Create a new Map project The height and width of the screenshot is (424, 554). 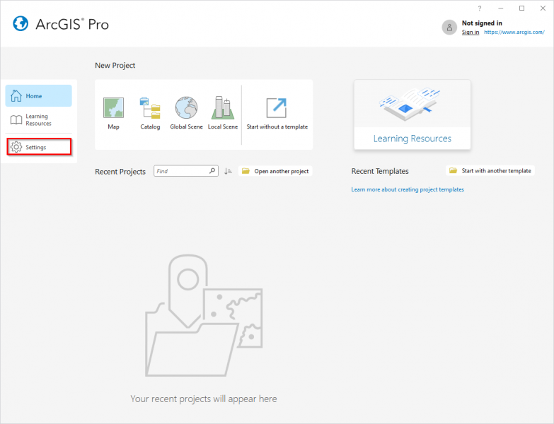[113, 113]
